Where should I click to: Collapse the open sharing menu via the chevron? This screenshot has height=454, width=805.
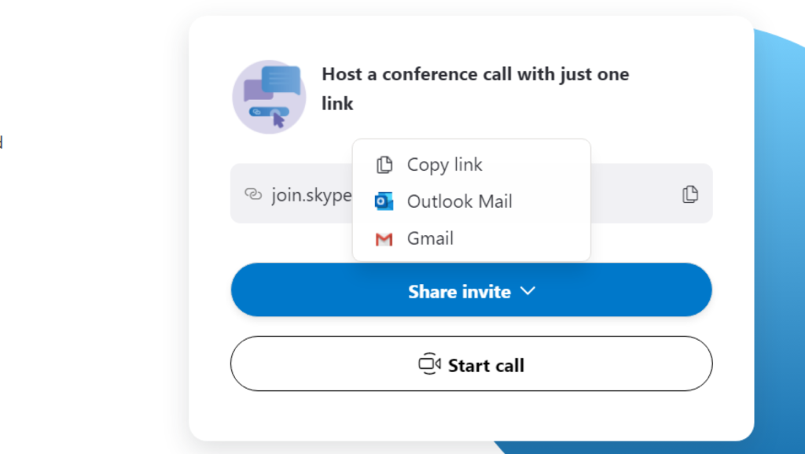point(527,290)
